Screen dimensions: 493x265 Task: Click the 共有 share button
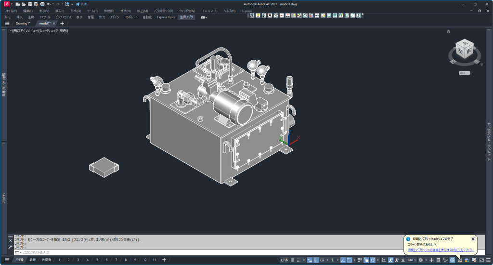point(81,4)
